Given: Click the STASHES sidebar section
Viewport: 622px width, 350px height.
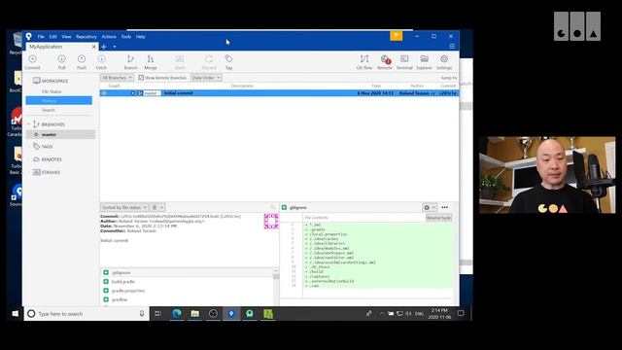Looking at the screenshot, I should [51, 172].
